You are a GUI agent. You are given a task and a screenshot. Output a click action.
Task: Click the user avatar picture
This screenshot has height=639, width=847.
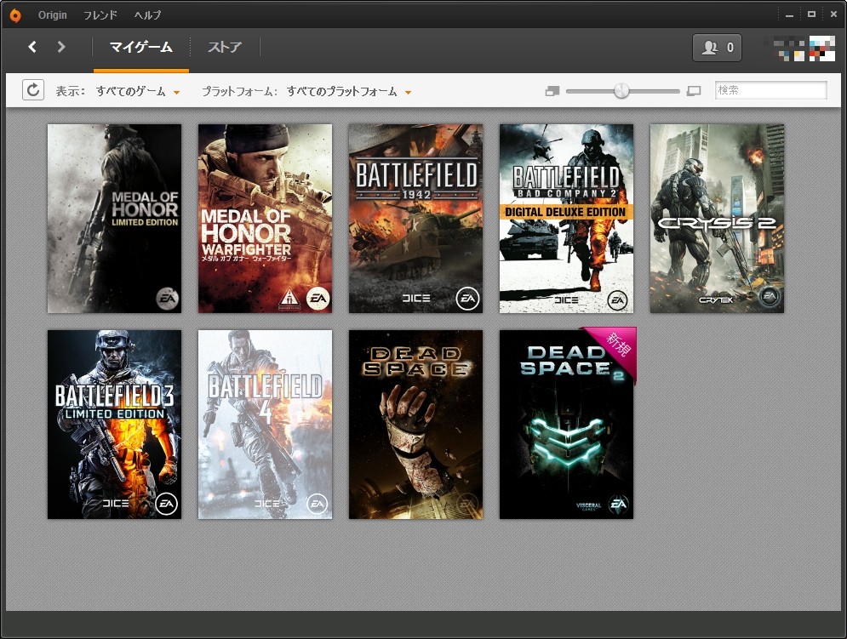click(x=821, y=48)
